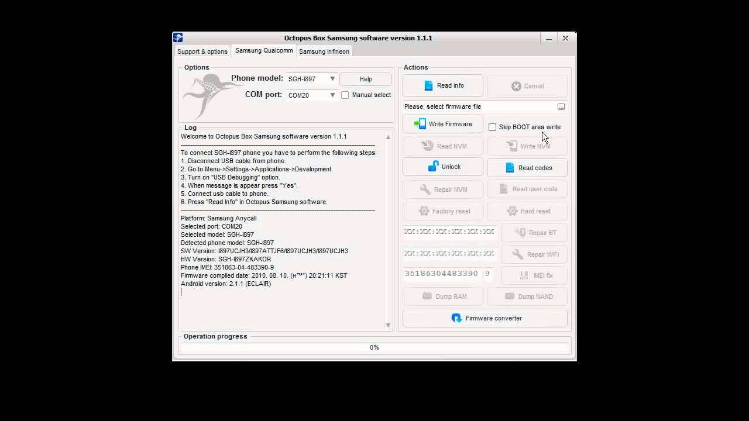
Task: Click the Read user code icon
Action: tap(503, 189)
